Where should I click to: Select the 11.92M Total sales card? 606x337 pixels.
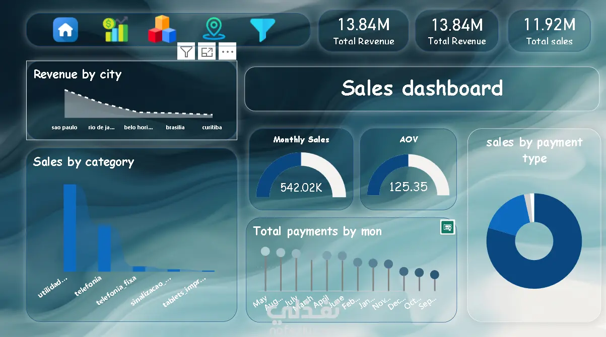pyautogui.click(x=549, y=31)
